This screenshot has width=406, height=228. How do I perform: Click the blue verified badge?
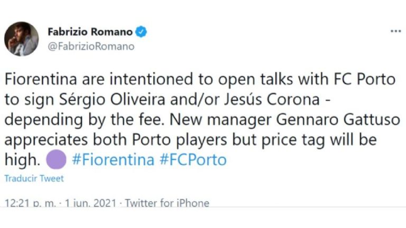pos(141,32)
